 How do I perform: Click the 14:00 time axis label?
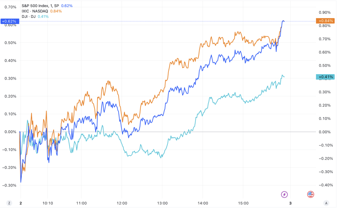point(203,203)
